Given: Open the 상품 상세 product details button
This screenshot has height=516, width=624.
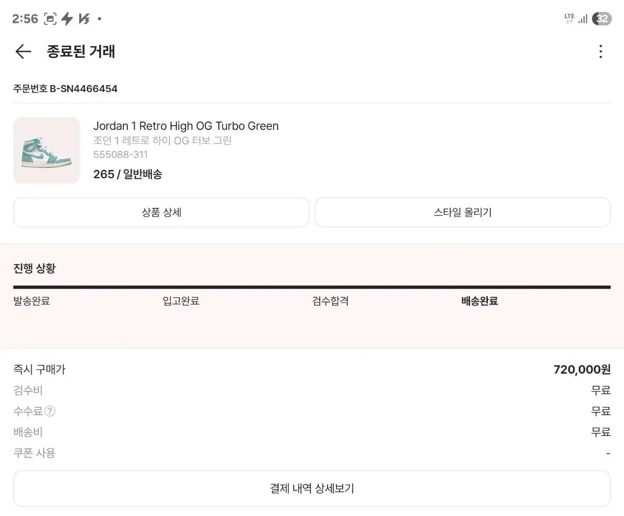Looking at the screenshot, I should coord(161,212).
